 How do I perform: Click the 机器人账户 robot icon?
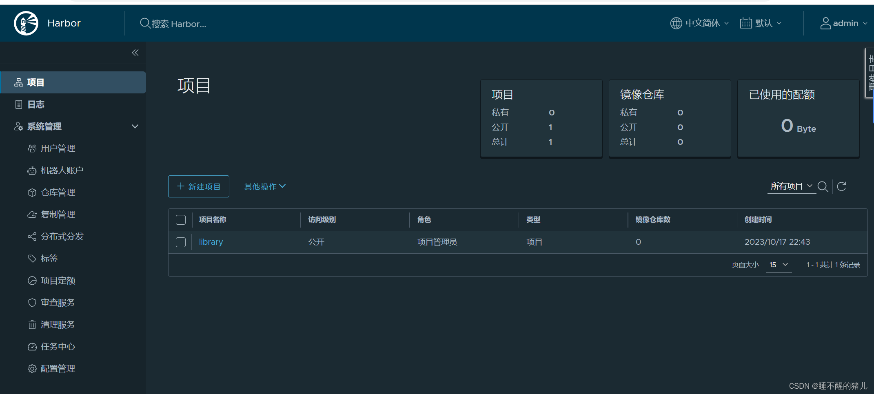(x=32, y=170)
